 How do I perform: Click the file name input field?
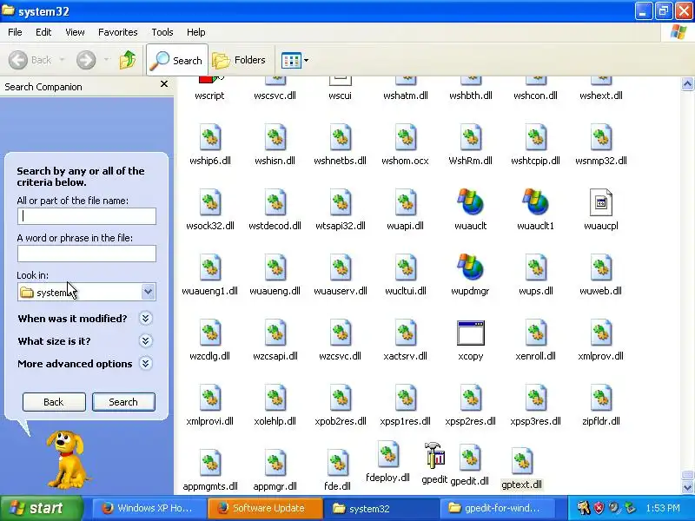coord(87,215)
